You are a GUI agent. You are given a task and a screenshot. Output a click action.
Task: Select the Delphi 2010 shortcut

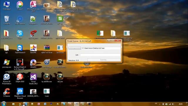point(20,78)
